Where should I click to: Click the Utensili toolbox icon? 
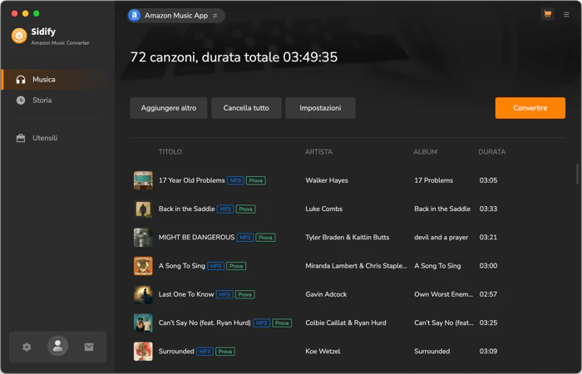click(x=21, y=138)
